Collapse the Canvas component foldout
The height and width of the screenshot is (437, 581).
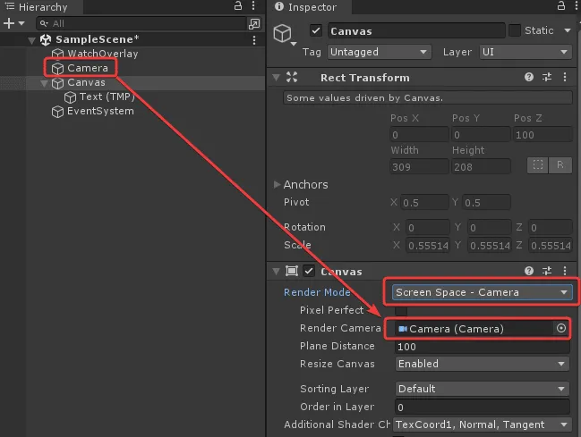coord(276,272)
